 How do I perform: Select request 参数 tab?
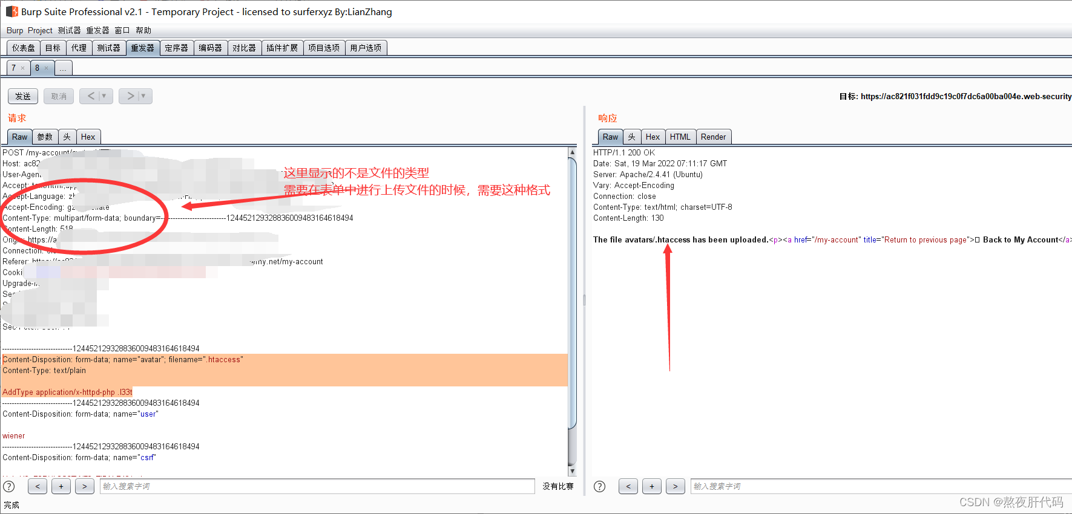point(45,137)
